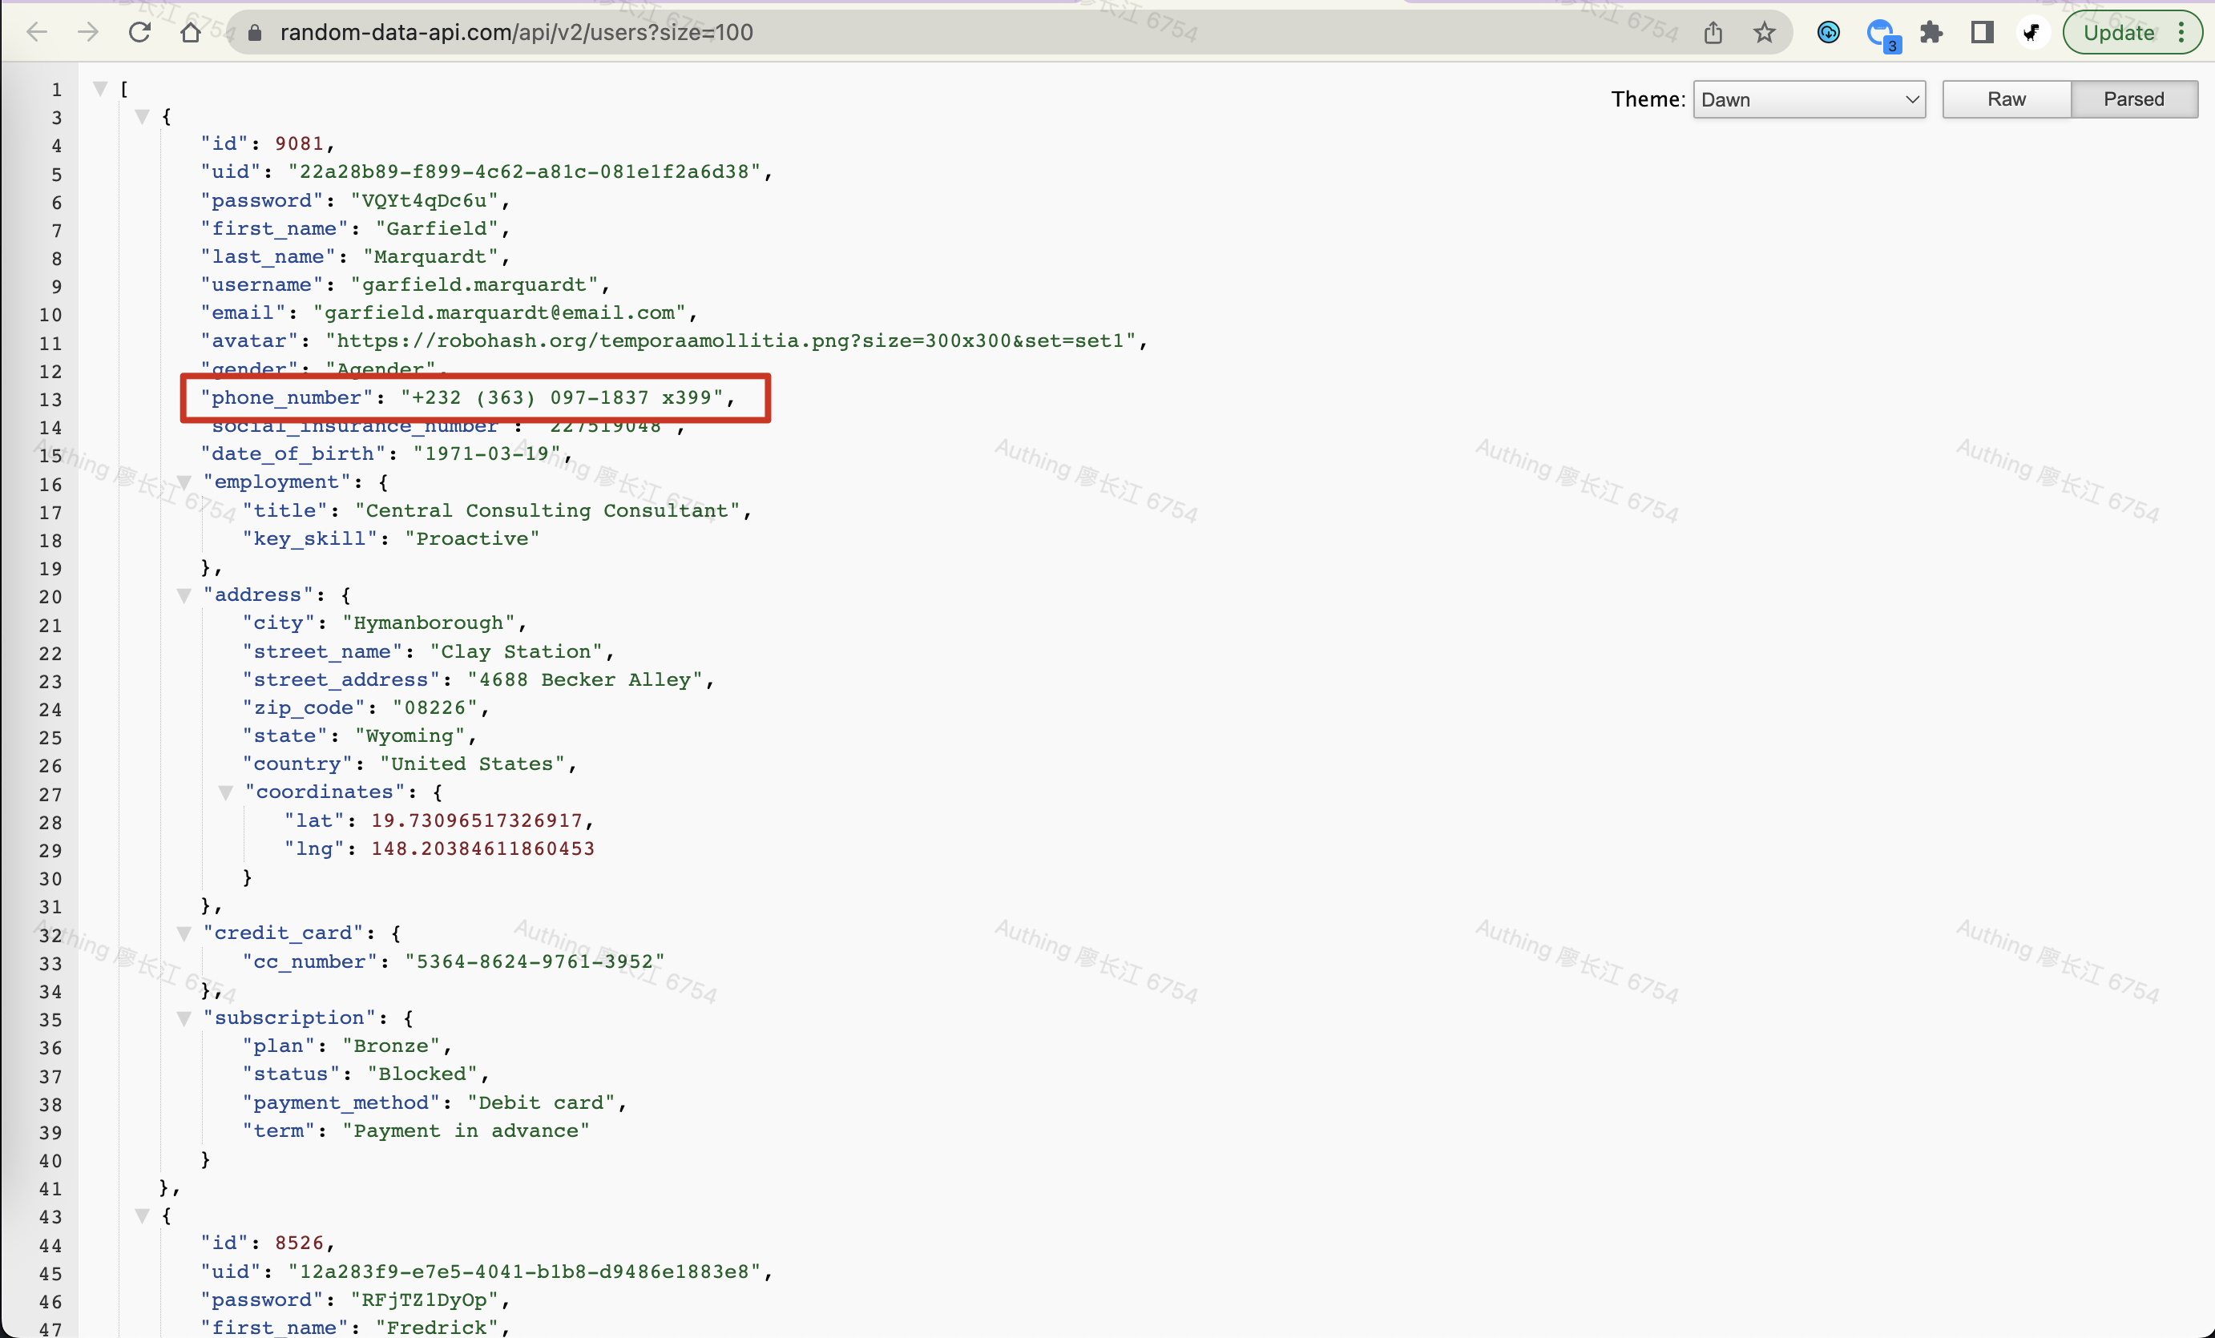2215x1338 pixels.
Task: Switch to the Parsed view
Action: pyautogui.click(x=2133, y=99)
